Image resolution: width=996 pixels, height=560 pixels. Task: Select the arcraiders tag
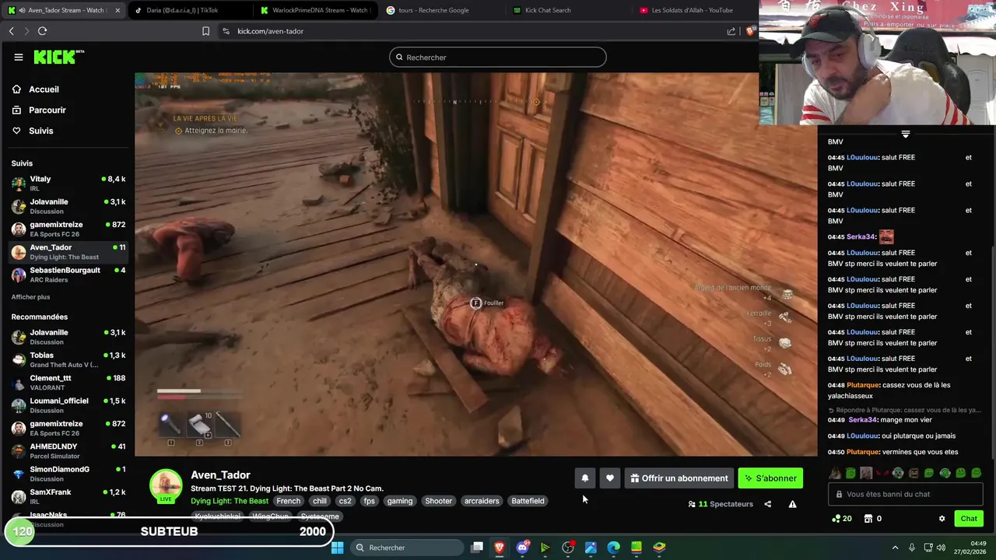(482, 501)
